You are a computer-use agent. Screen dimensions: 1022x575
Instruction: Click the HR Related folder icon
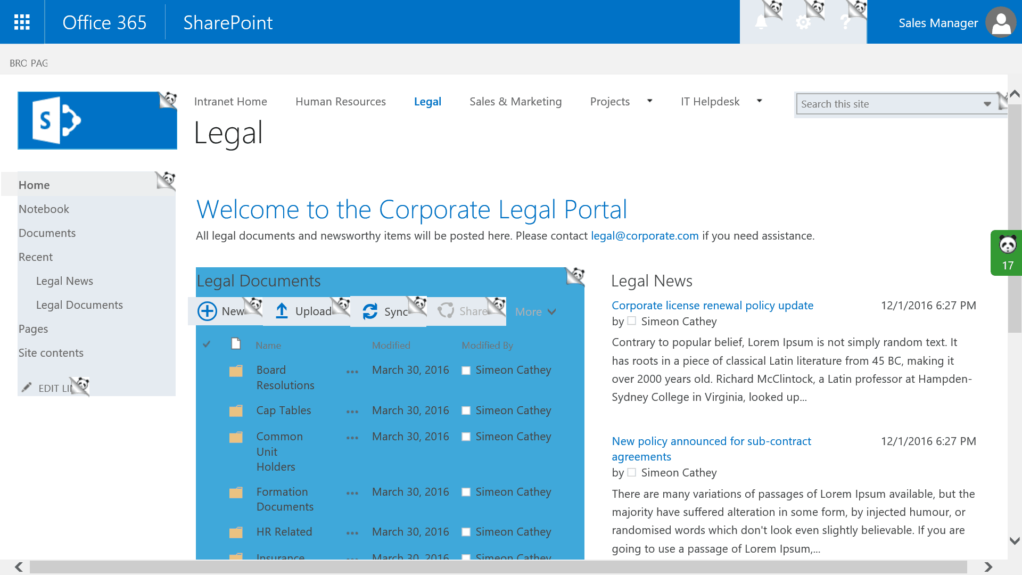236,532
